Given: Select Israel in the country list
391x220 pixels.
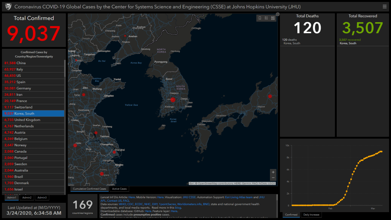Looking at the screenshot, I should [x=33, y=189].
